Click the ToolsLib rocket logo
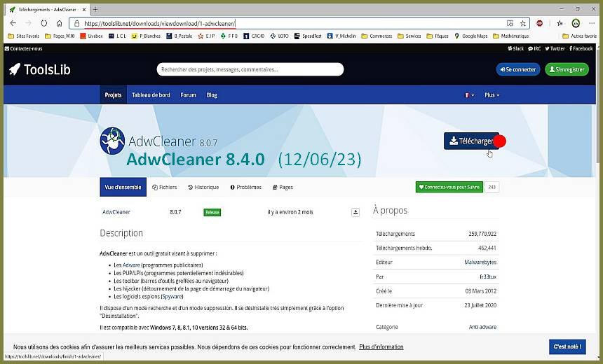The height and width of the screenshot is (364, 603). (39, 69)
